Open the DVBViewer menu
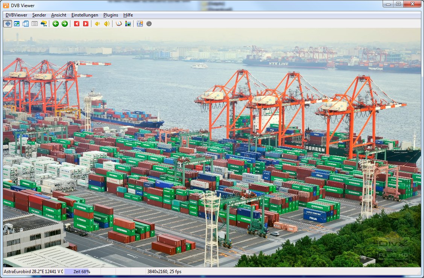424x278 pixels. pyautogui.click(x=16, y=15)
